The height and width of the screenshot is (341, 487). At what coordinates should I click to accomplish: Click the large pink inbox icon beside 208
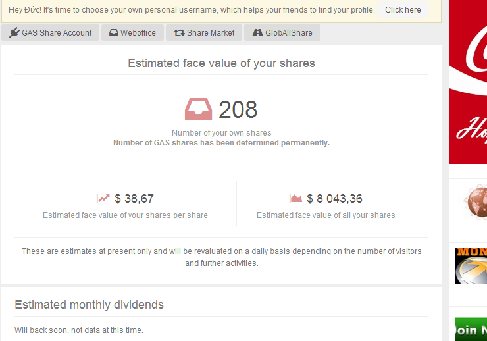199,109
